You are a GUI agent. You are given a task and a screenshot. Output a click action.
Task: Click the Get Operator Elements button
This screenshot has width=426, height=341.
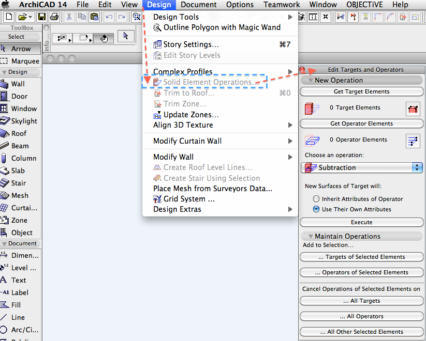pos(362,123)
